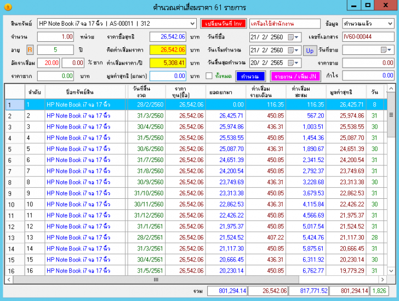Image resolution: width=399 pixels, height=301 pixels.
Task: Click scroll down arrow of the grid
Action: (391, 271)
